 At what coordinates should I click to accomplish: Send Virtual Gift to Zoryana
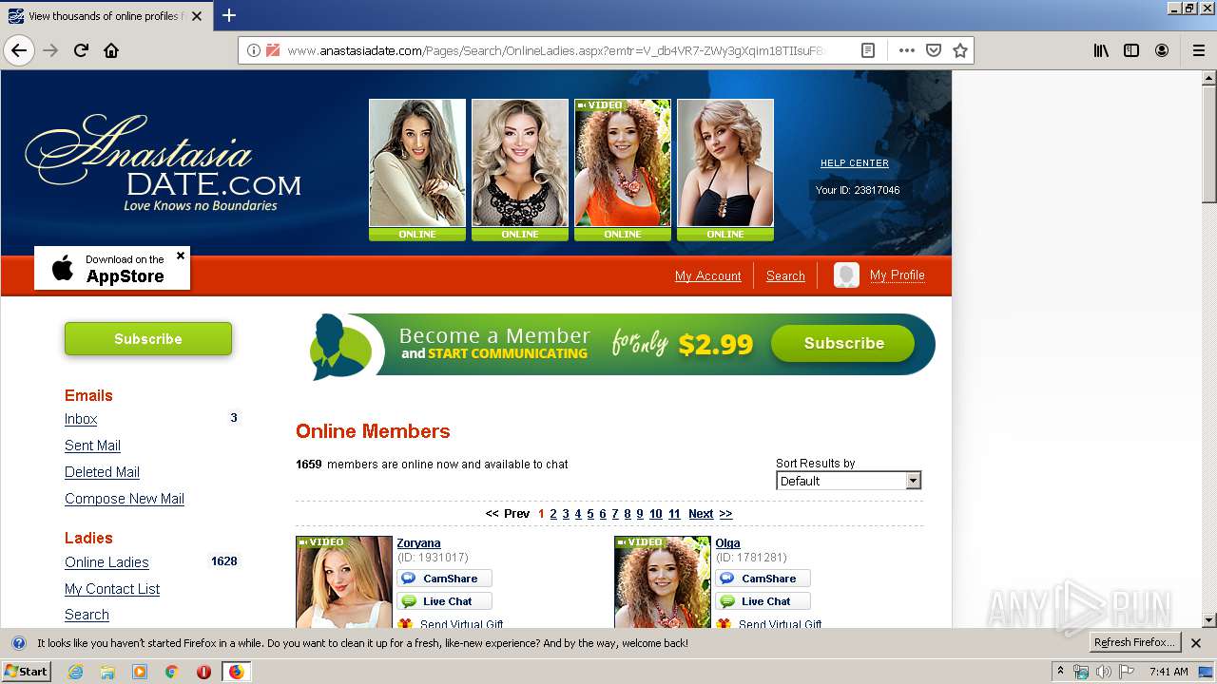click(451, 624)
